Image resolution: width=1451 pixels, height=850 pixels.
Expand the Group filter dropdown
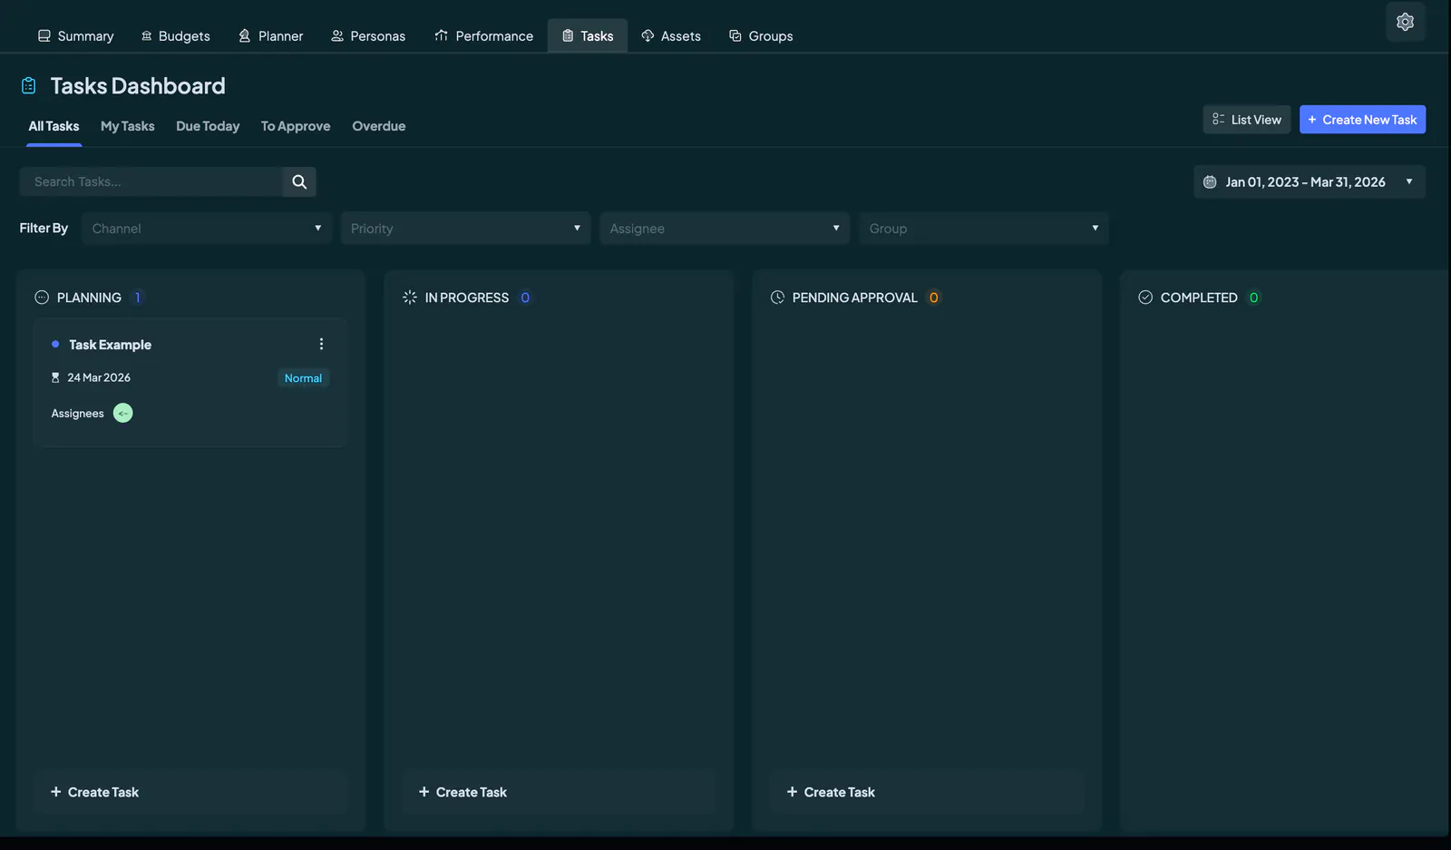[x=984, y=229]
